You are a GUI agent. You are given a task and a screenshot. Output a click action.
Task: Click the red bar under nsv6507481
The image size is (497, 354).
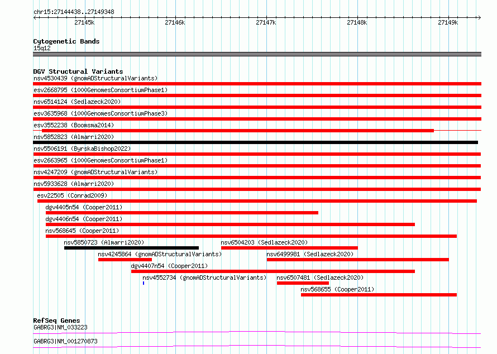(303, 283)
